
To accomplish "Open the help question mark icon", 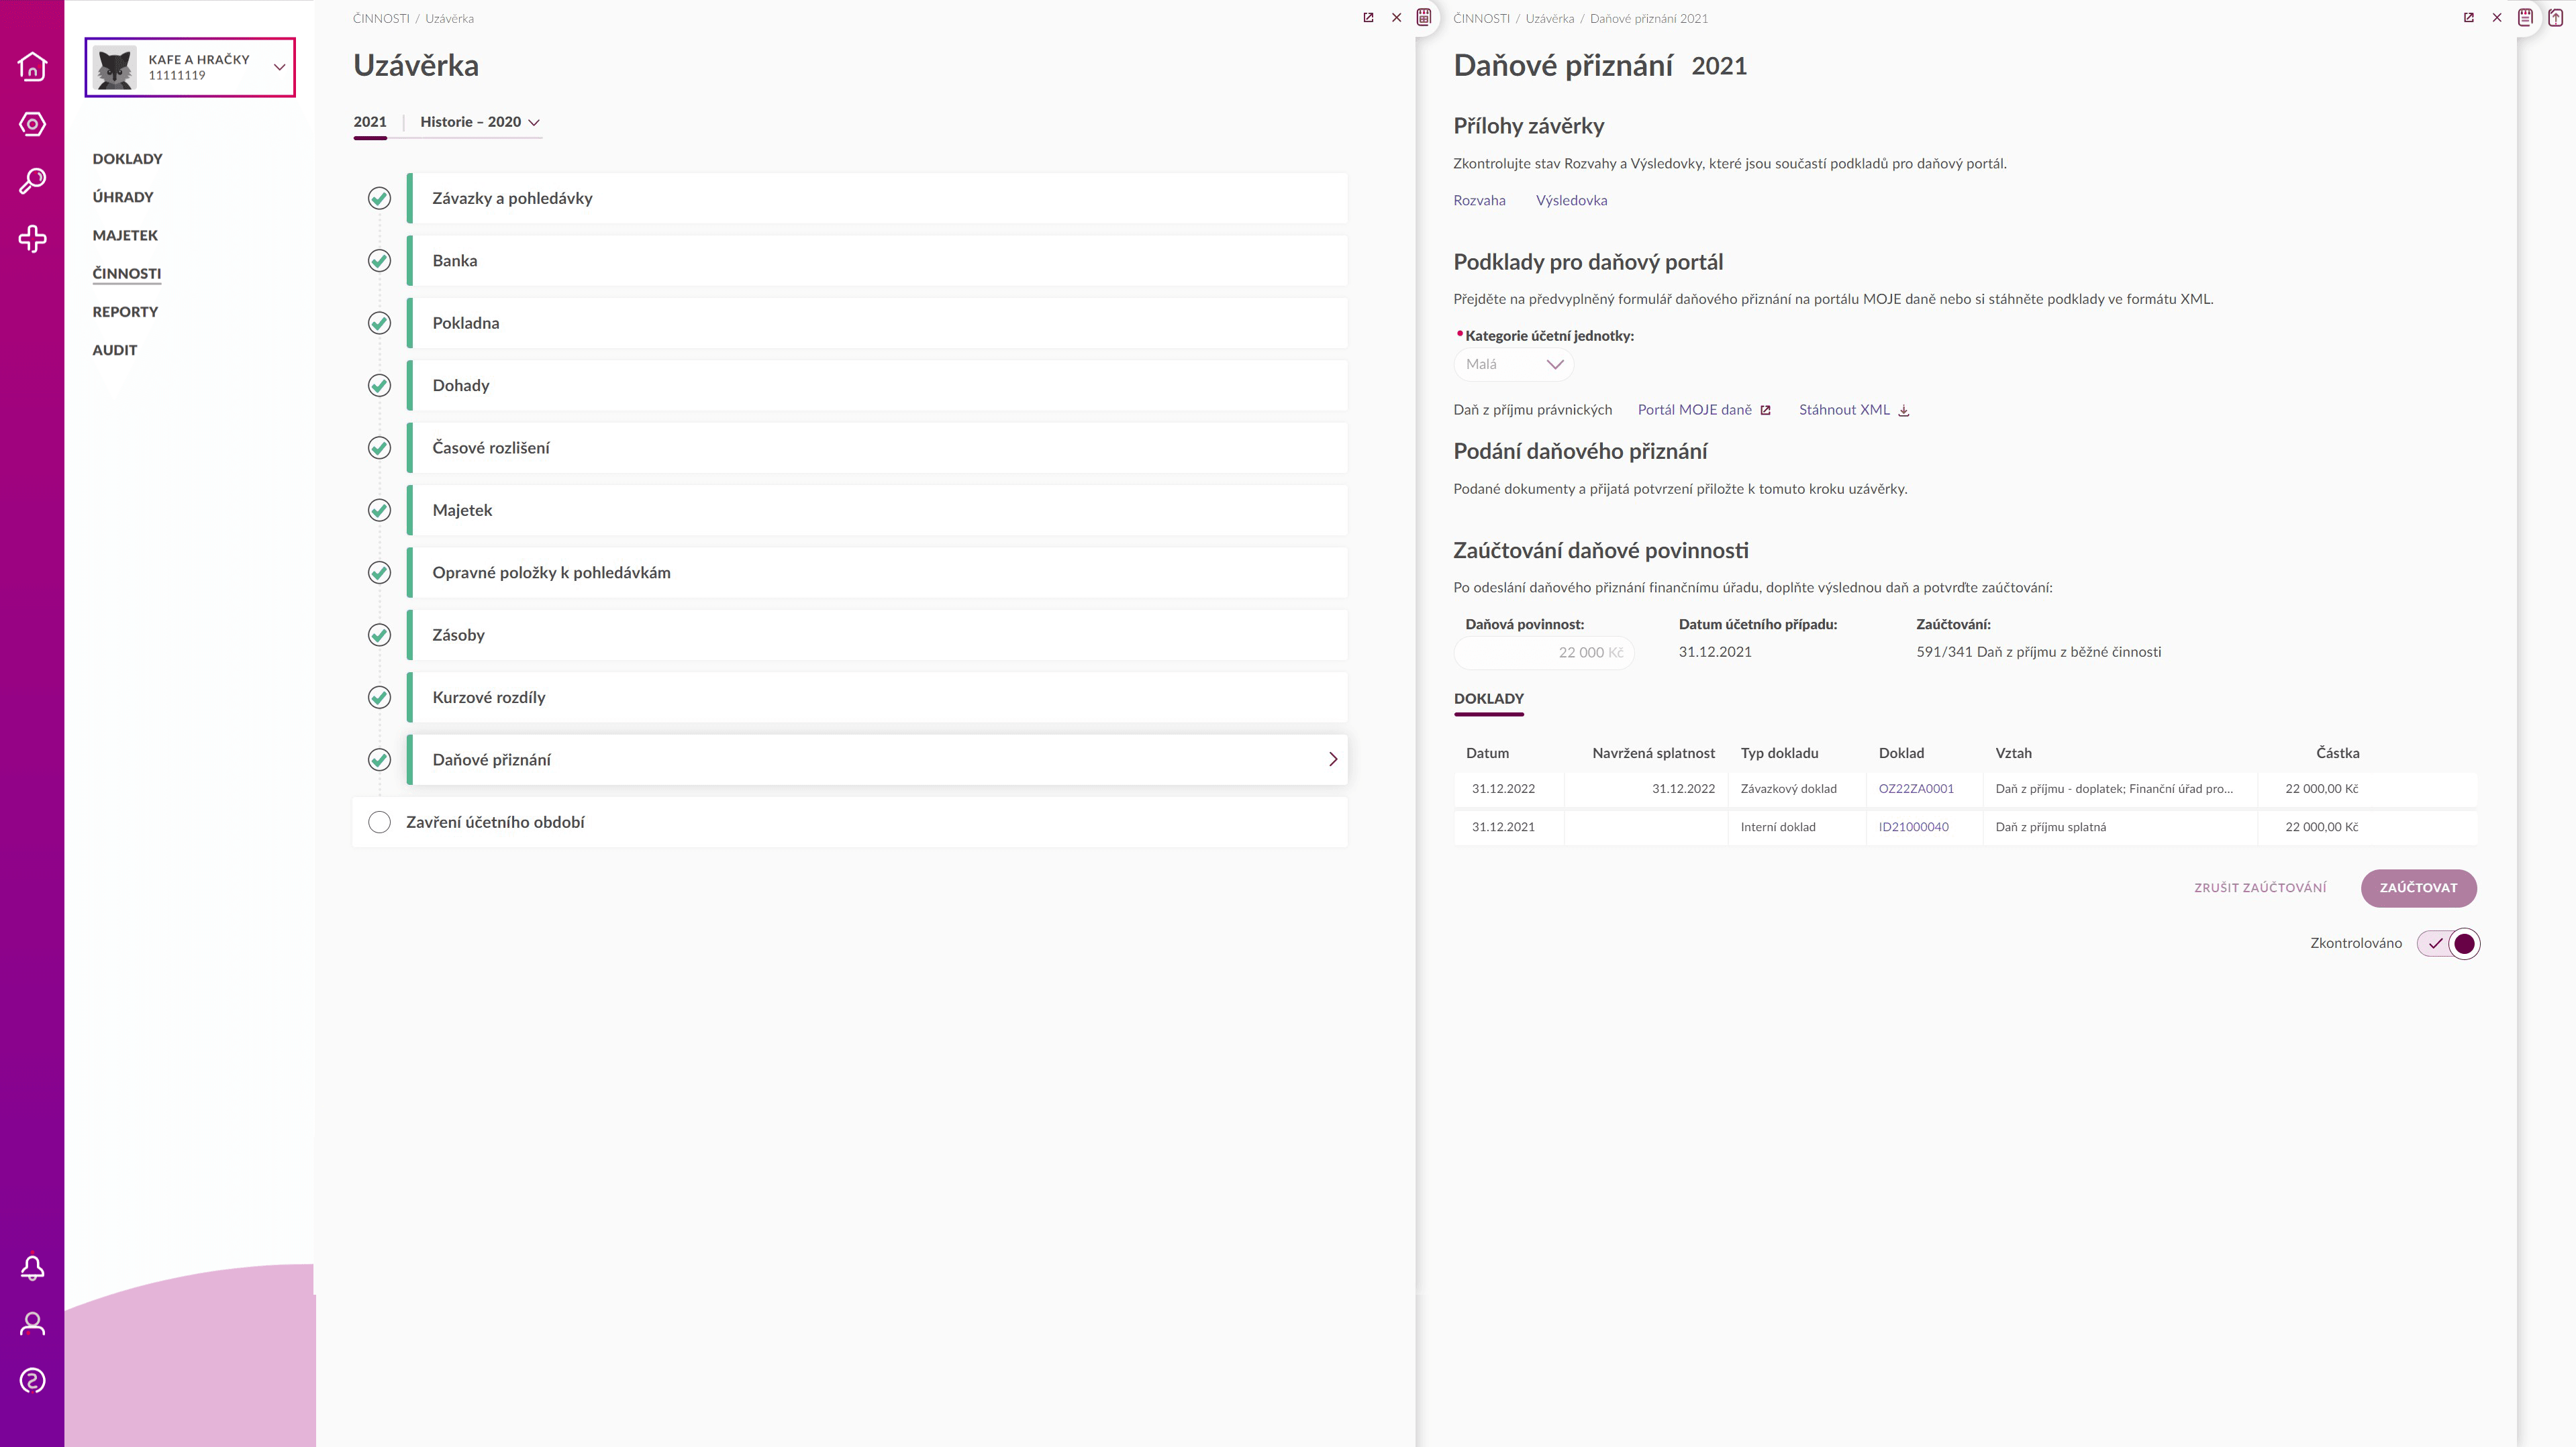I will click(32, 1381).
